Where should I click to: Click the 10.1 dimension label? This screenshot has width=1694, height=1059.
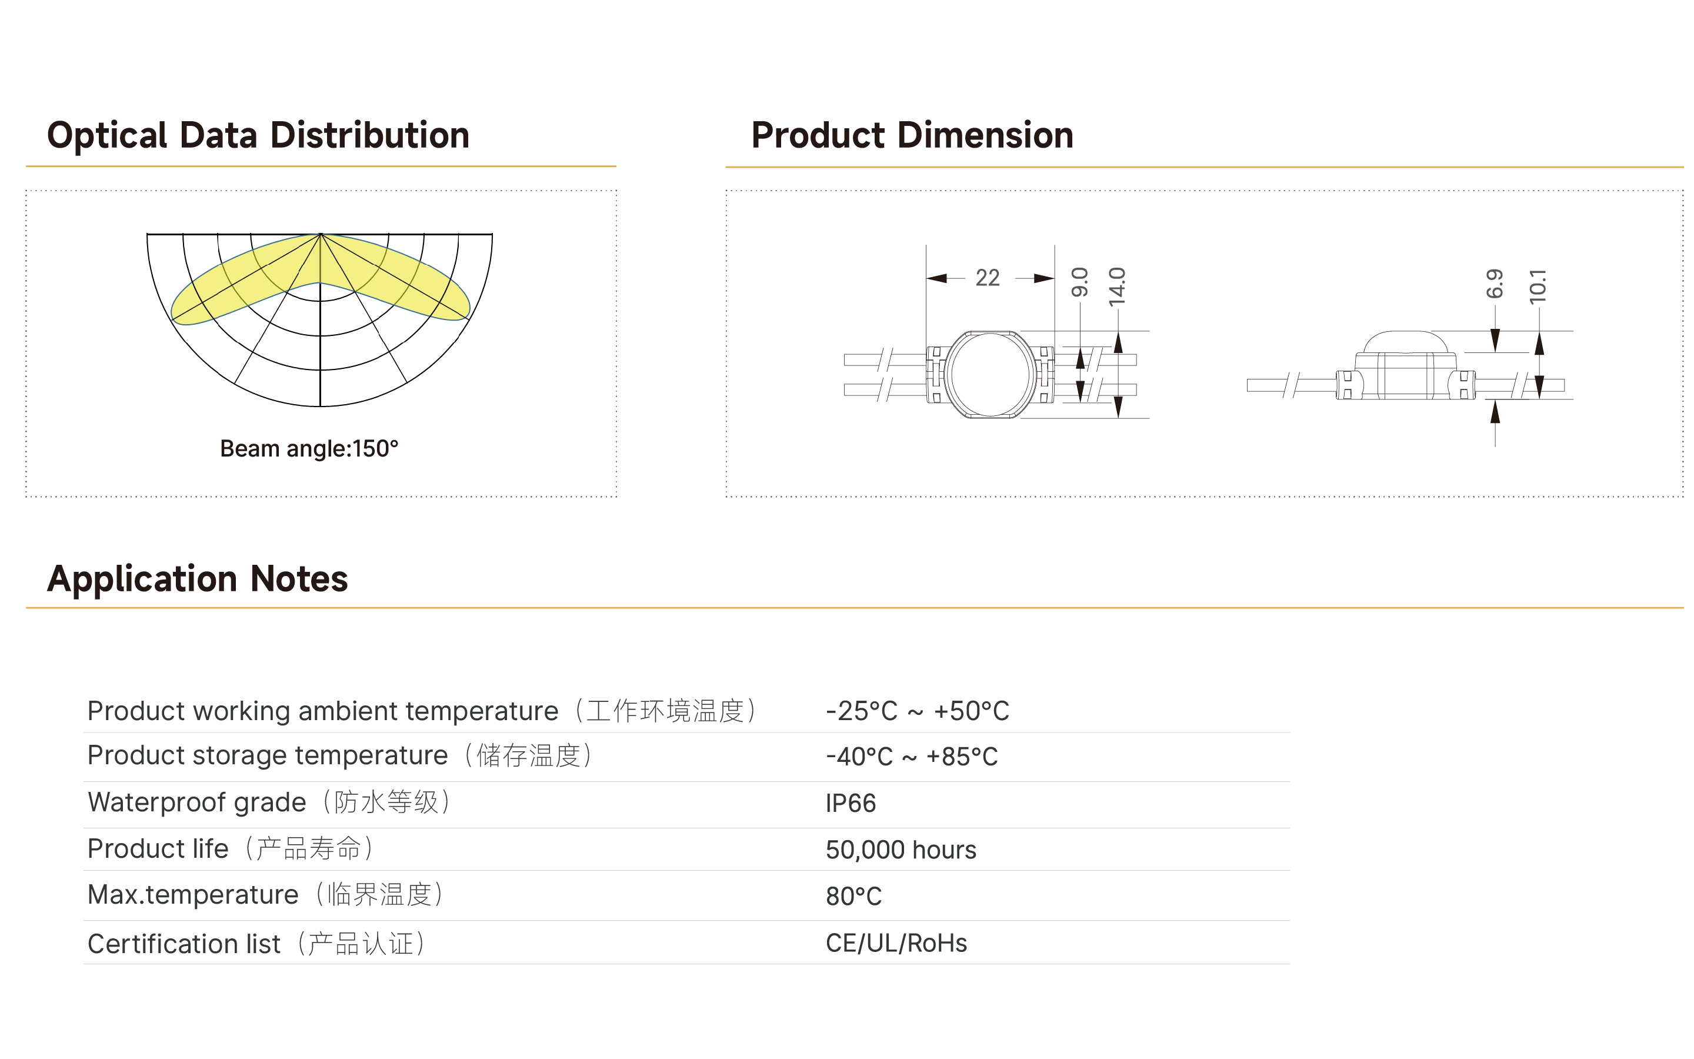click(x=1538, y=287)
